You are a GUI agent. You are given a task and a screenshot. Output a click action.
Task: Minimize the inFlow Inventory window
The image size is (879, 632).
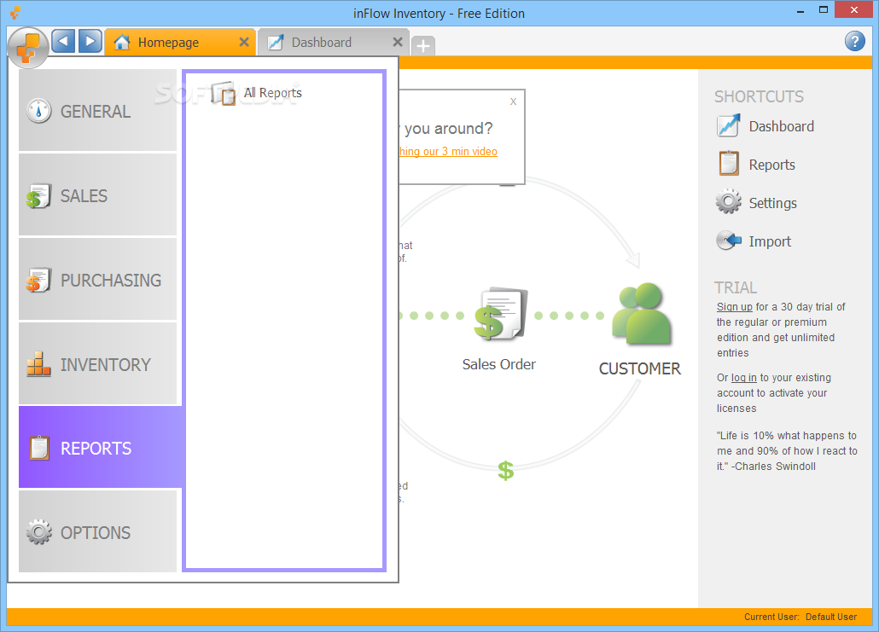pos(800,10)
